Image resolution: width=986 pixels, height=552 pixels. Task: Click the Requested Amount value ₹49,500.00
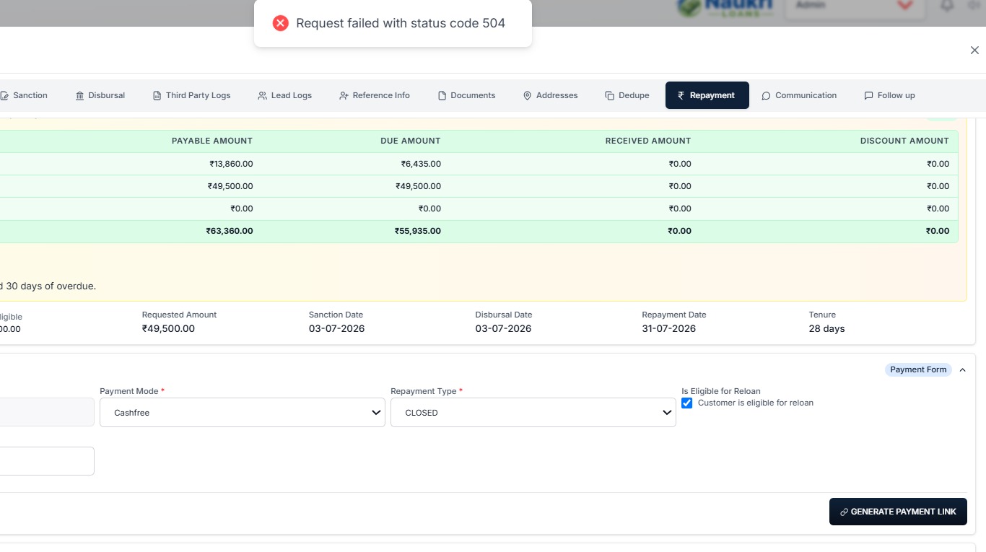168,328
